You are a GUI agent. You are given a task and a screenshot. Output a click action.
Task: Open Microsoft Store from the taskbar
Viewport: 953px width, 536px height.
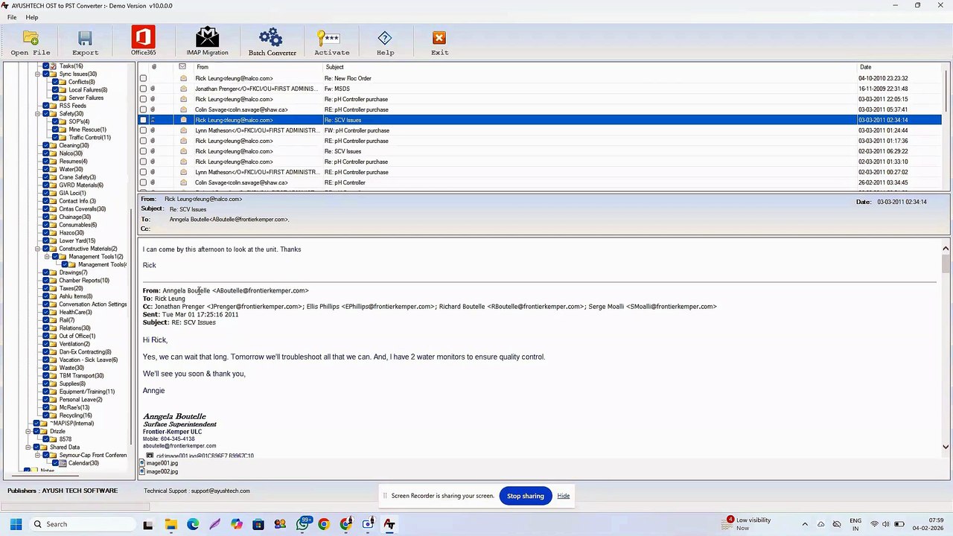coord(258,524)
